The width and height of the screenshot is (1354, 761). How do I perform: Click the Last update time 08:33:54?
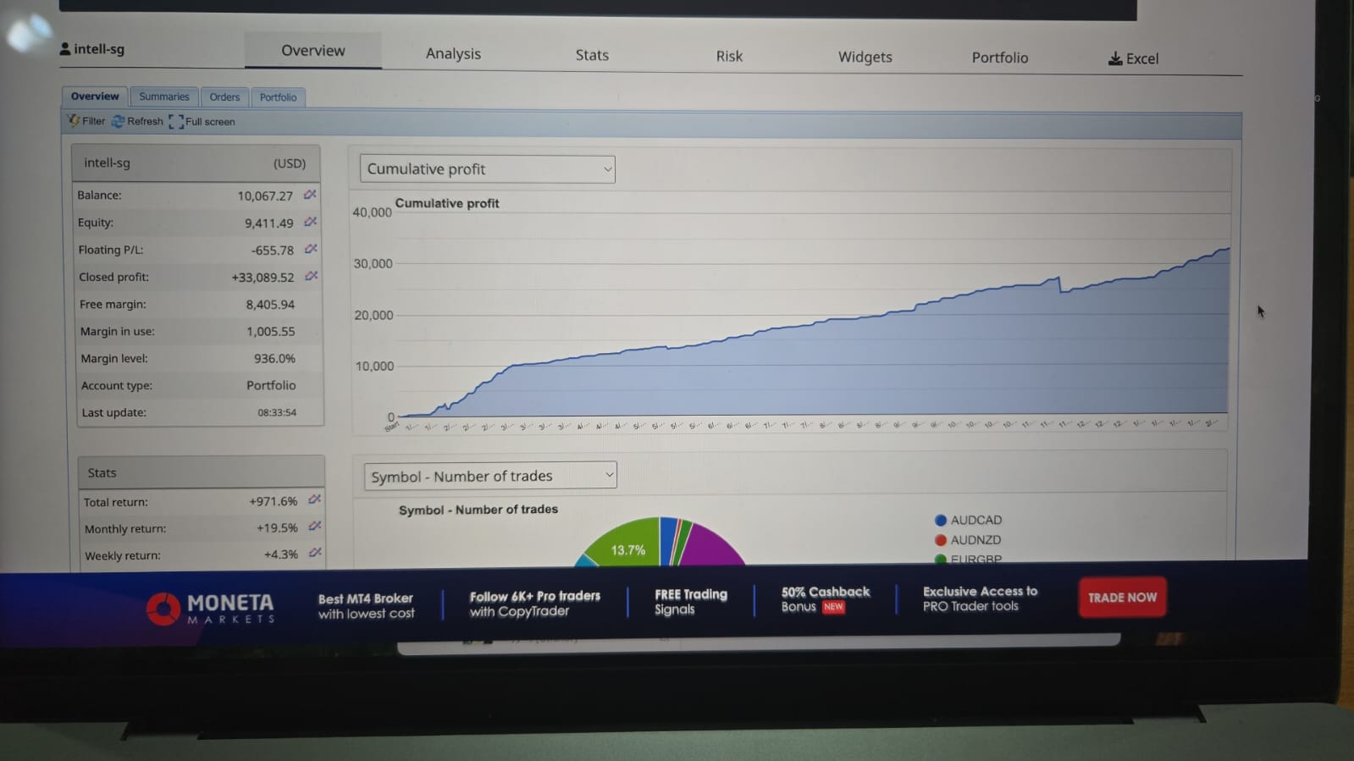[x=277, y=413]
